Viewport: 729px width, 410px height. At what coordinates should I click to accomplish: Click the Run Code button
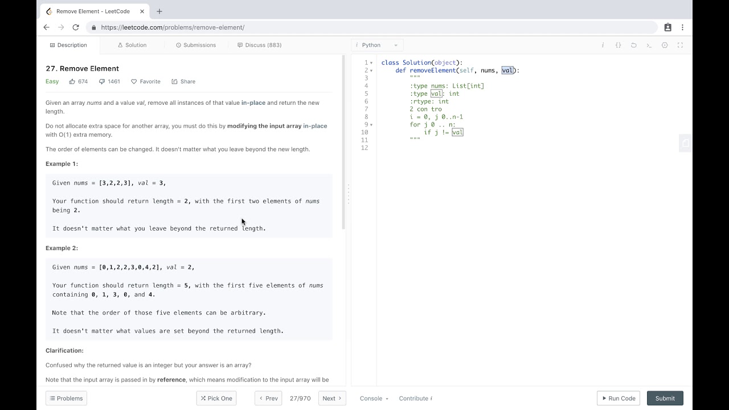pos(618,399)
